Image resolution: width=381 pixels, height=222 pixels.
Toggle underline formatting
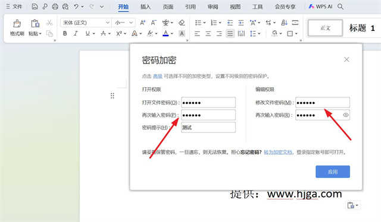[x=88, y=33]
